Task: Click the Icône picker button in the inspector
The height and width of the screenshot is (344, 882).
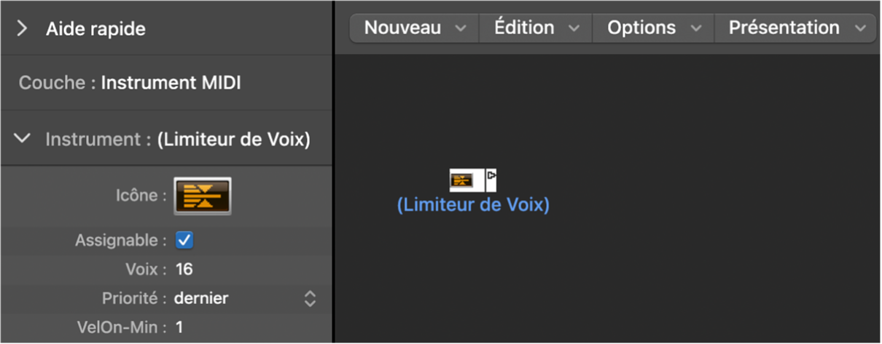Action: (x=202, y=196)
